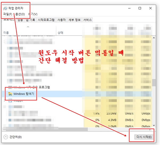Image resolution: width=160 pixels, height=145 pixels.
Task: Click the 23.0MB memory value
Action: click(111, 113)
